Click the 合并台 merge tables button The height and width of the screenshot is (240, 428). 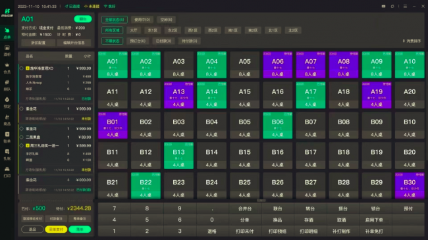click(245, 208)
